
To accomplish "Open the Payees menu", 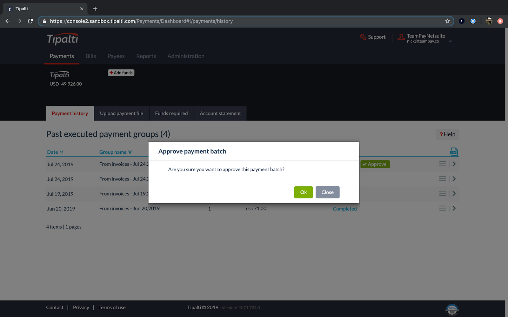I will click(116, 56).
